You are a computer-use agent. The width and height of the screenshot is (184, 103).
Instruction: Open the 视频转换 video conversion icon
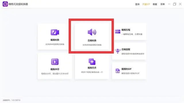point(55,32)
